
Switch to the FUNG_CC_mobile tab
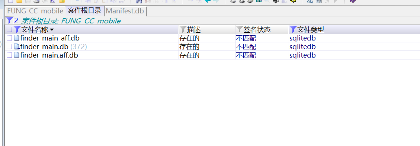coord(35,11)
